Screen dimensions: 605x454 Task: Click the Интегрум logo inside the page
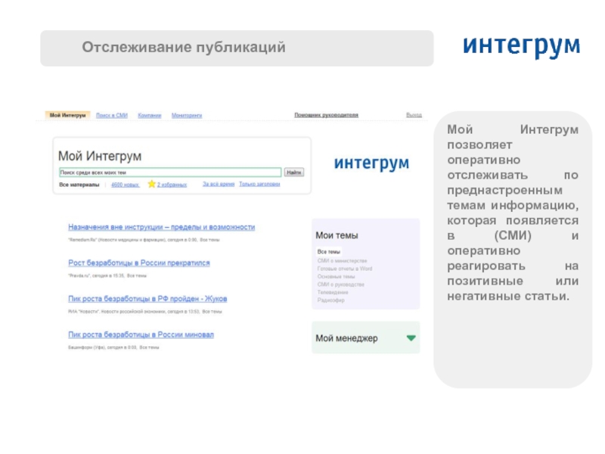pos(371,163)
